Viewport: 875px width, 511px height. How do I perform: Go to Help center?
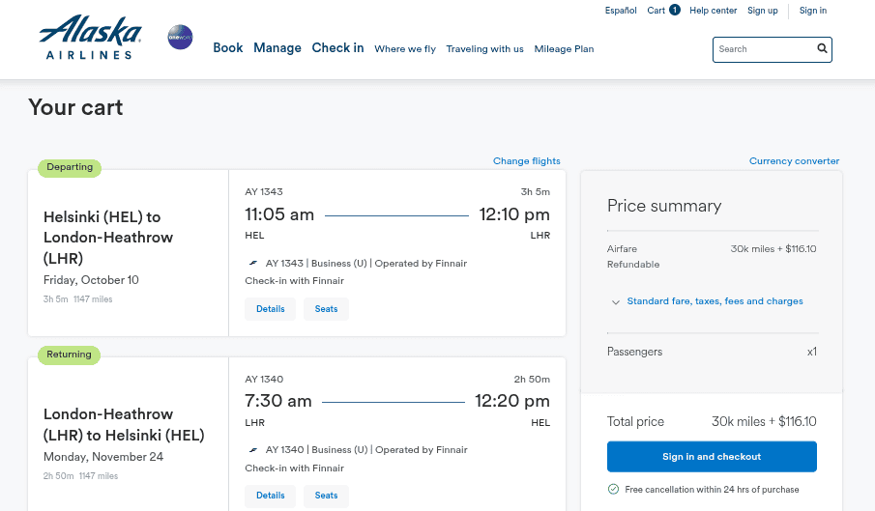714,10
